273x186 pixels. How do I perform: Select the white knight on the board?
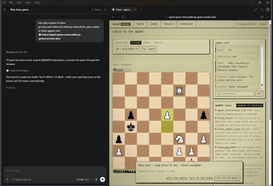(179, 139)
